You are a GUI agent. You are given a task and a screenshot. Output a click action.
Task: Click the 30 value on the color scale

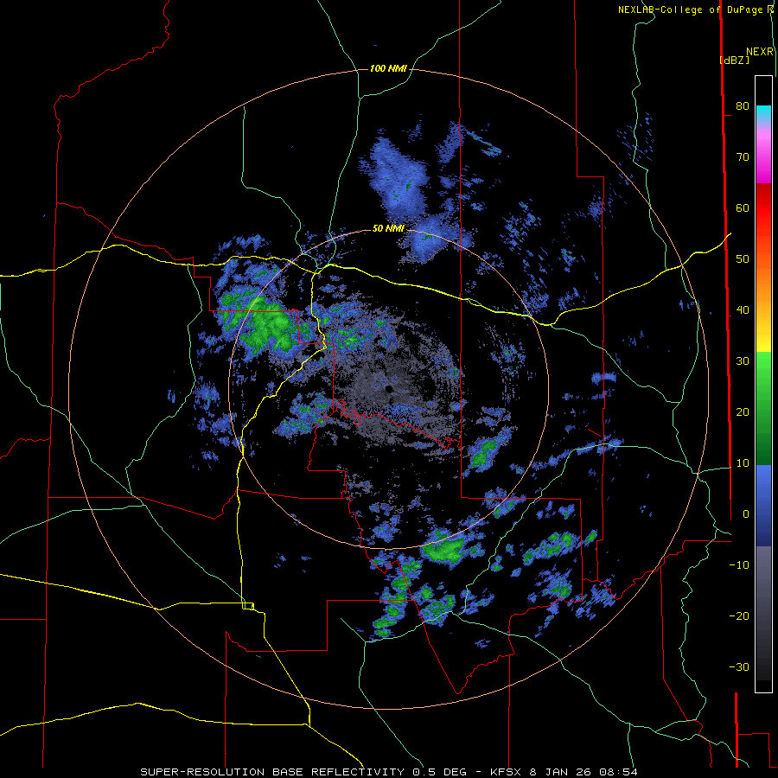(743, 360)
